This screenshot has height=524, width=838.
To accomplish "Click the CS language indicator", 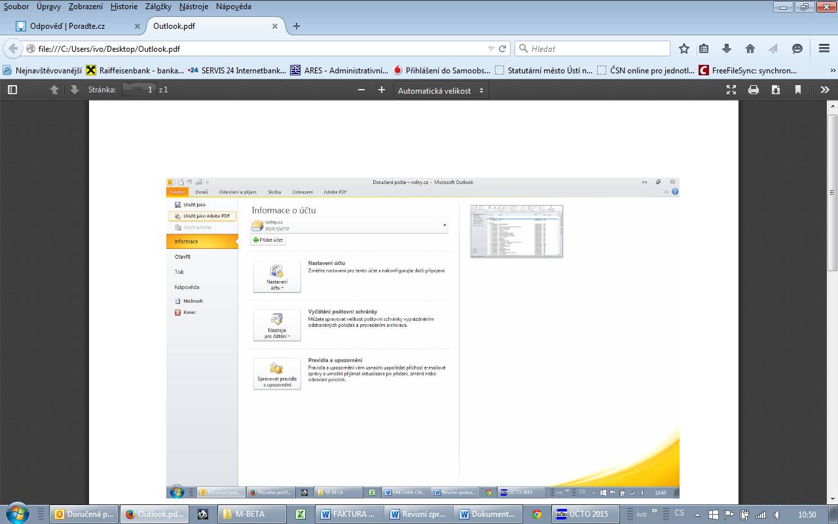I will pos(680,513).
